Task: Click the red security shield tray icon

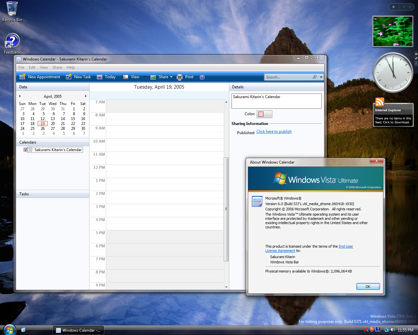Action: 372,329
